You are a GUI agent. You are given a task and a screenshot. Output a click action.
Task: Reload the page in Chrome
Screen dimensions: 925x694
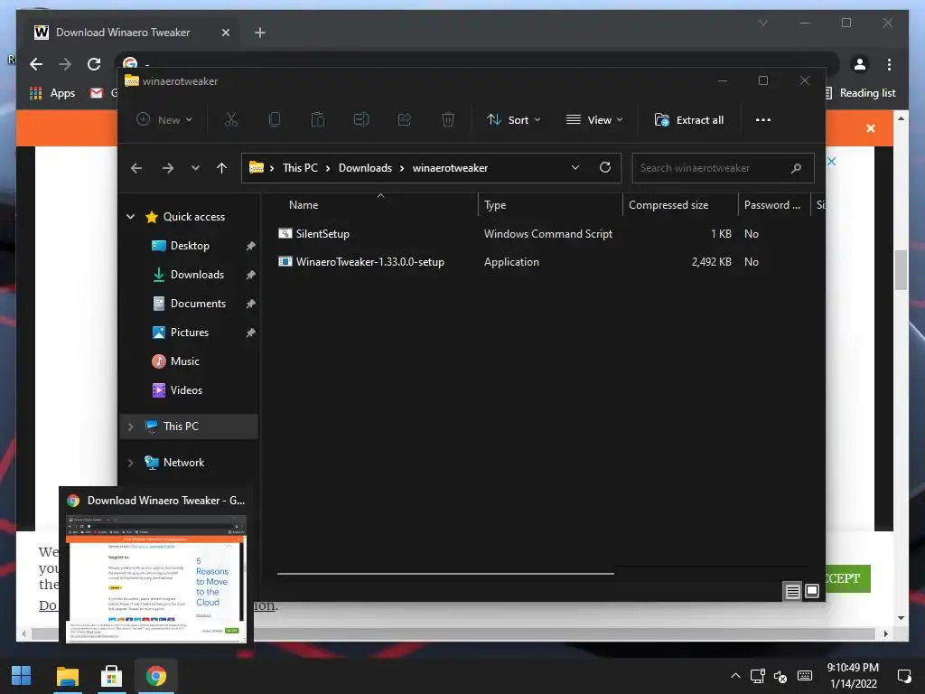[94, 64]
